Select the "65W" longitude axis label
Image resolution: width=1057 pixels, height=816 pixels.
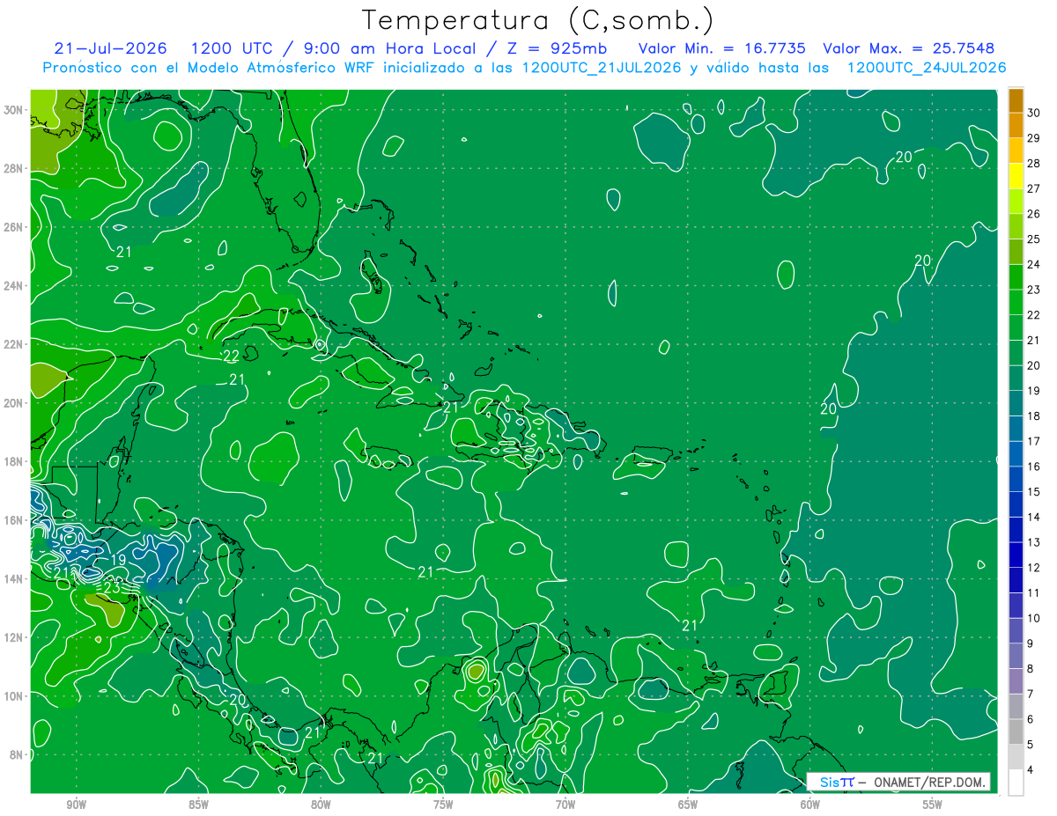(x=688, y=805)
